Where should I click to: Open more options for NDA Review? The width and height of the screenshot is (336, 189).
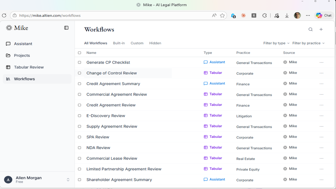(x=322, y=148)
